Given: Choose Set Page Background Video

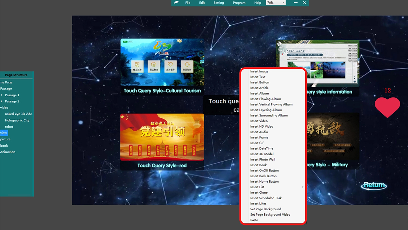Looking at the screenshot, I should coord(270,215).
